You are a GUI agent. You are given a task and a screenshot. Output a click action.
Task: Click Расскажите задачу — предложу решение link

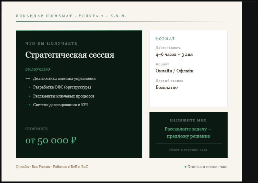point(188,133)
